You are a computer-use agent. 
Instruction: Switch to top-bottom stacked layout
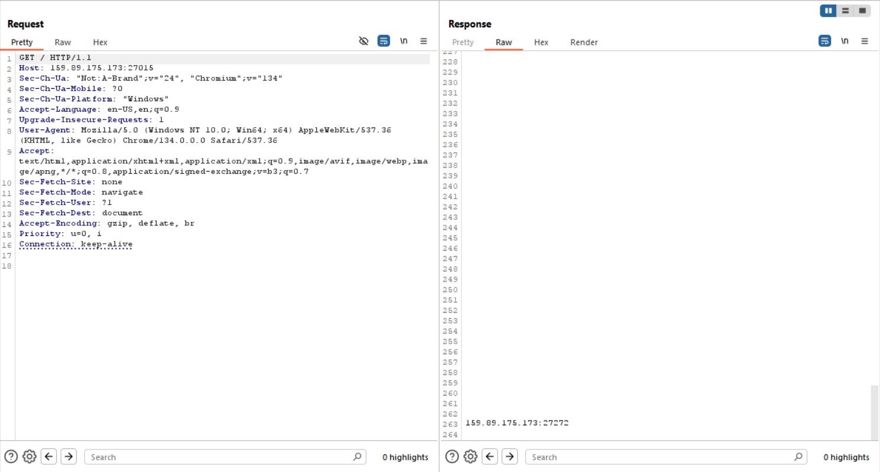[x=845, y=11]
